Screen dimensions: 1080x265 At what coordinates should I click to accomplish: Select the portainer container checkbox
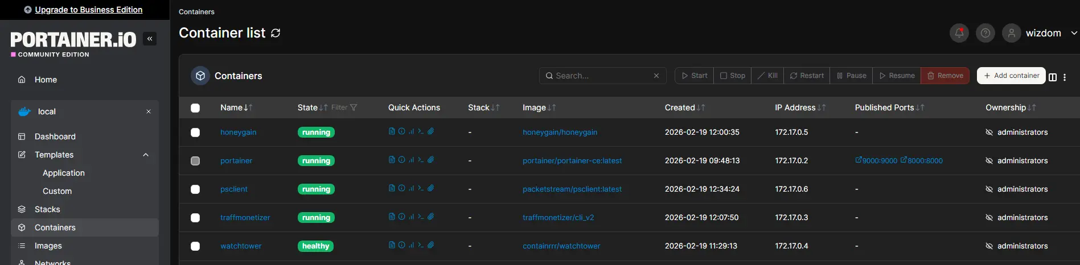pos(195,161)
